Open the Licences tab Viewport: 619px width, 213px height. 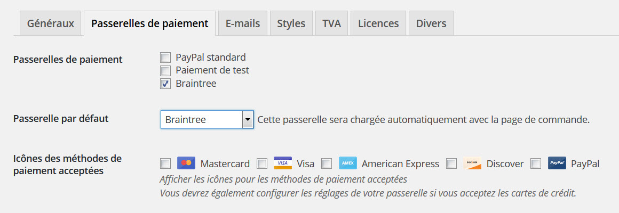pyautogui.click(x=378, y=23)
